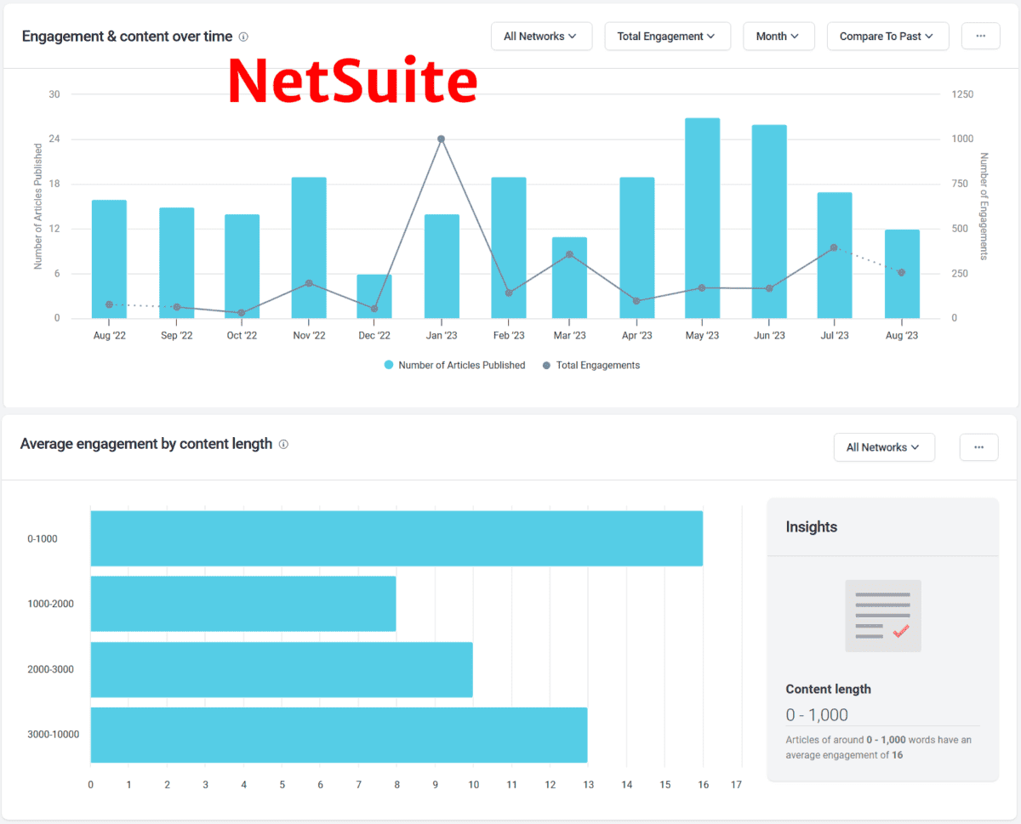Open the Month period dropdown
This screenshot has width=1021, height=824.
click(778, 37)
